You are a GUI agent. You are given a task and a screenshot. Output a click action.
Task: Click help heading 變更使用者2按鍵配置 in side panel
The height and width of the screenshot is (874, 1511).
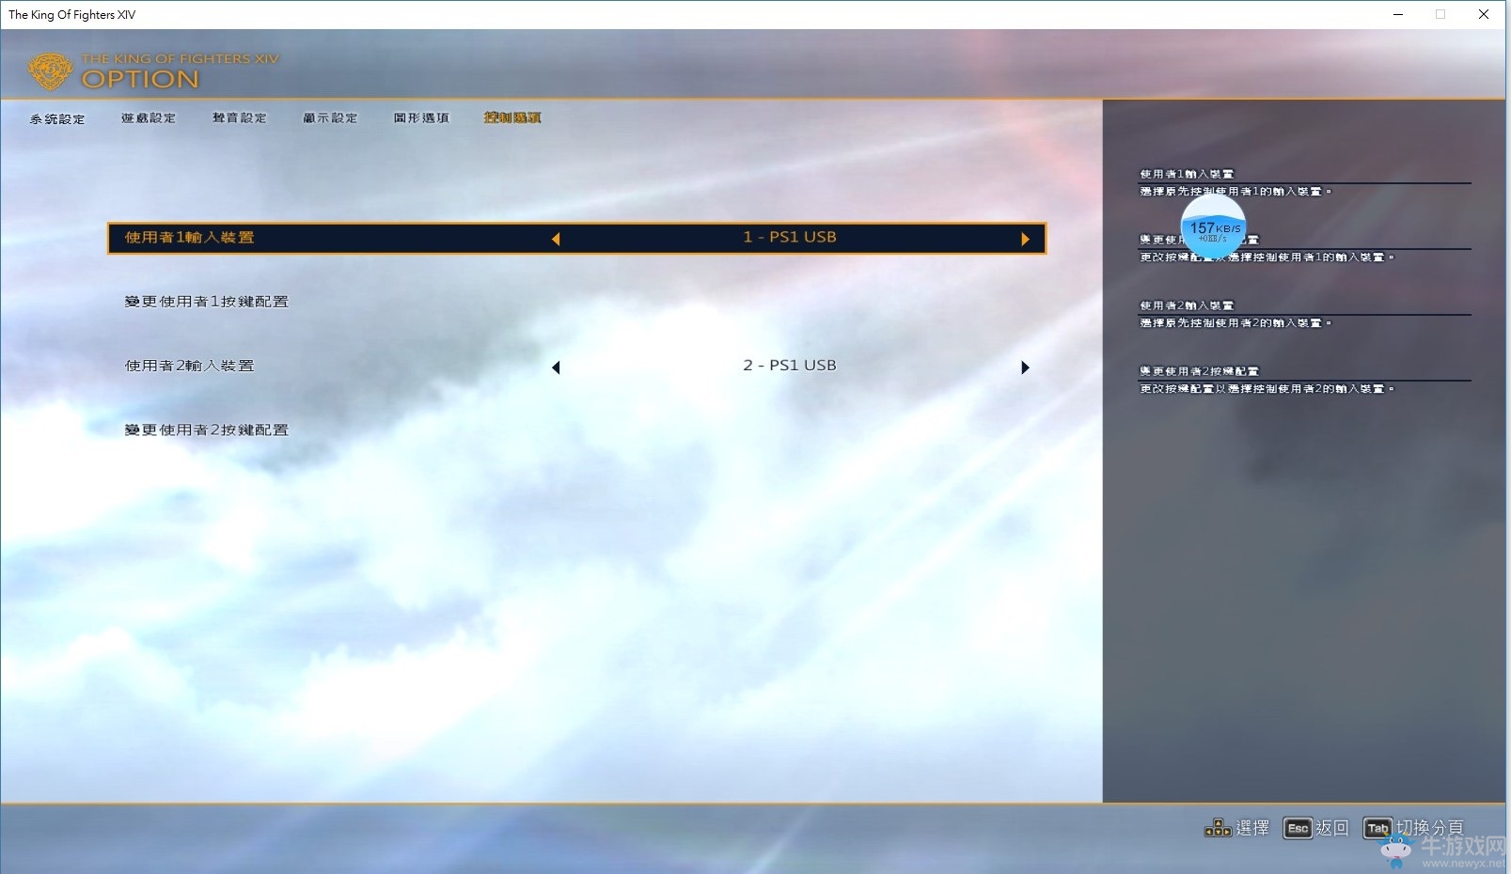(x=1199, y=371)
